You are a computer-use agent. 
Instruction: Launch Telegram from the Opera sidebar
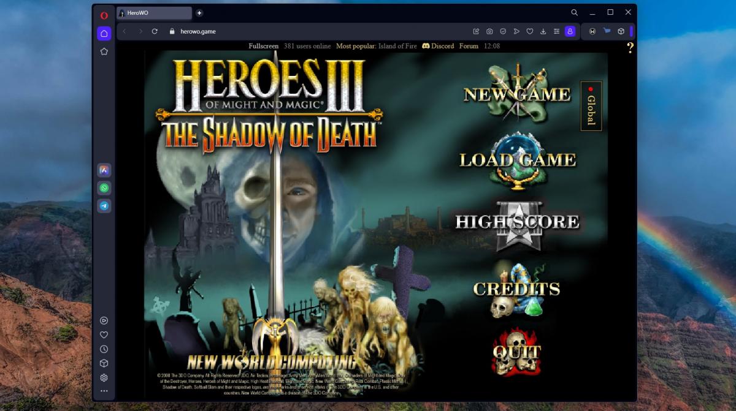(x=104, y=206)
